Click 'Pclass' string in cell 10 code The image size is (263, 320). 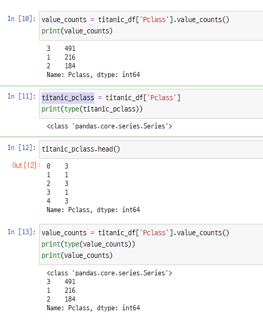pyautogui.click(x=154, y=20)
